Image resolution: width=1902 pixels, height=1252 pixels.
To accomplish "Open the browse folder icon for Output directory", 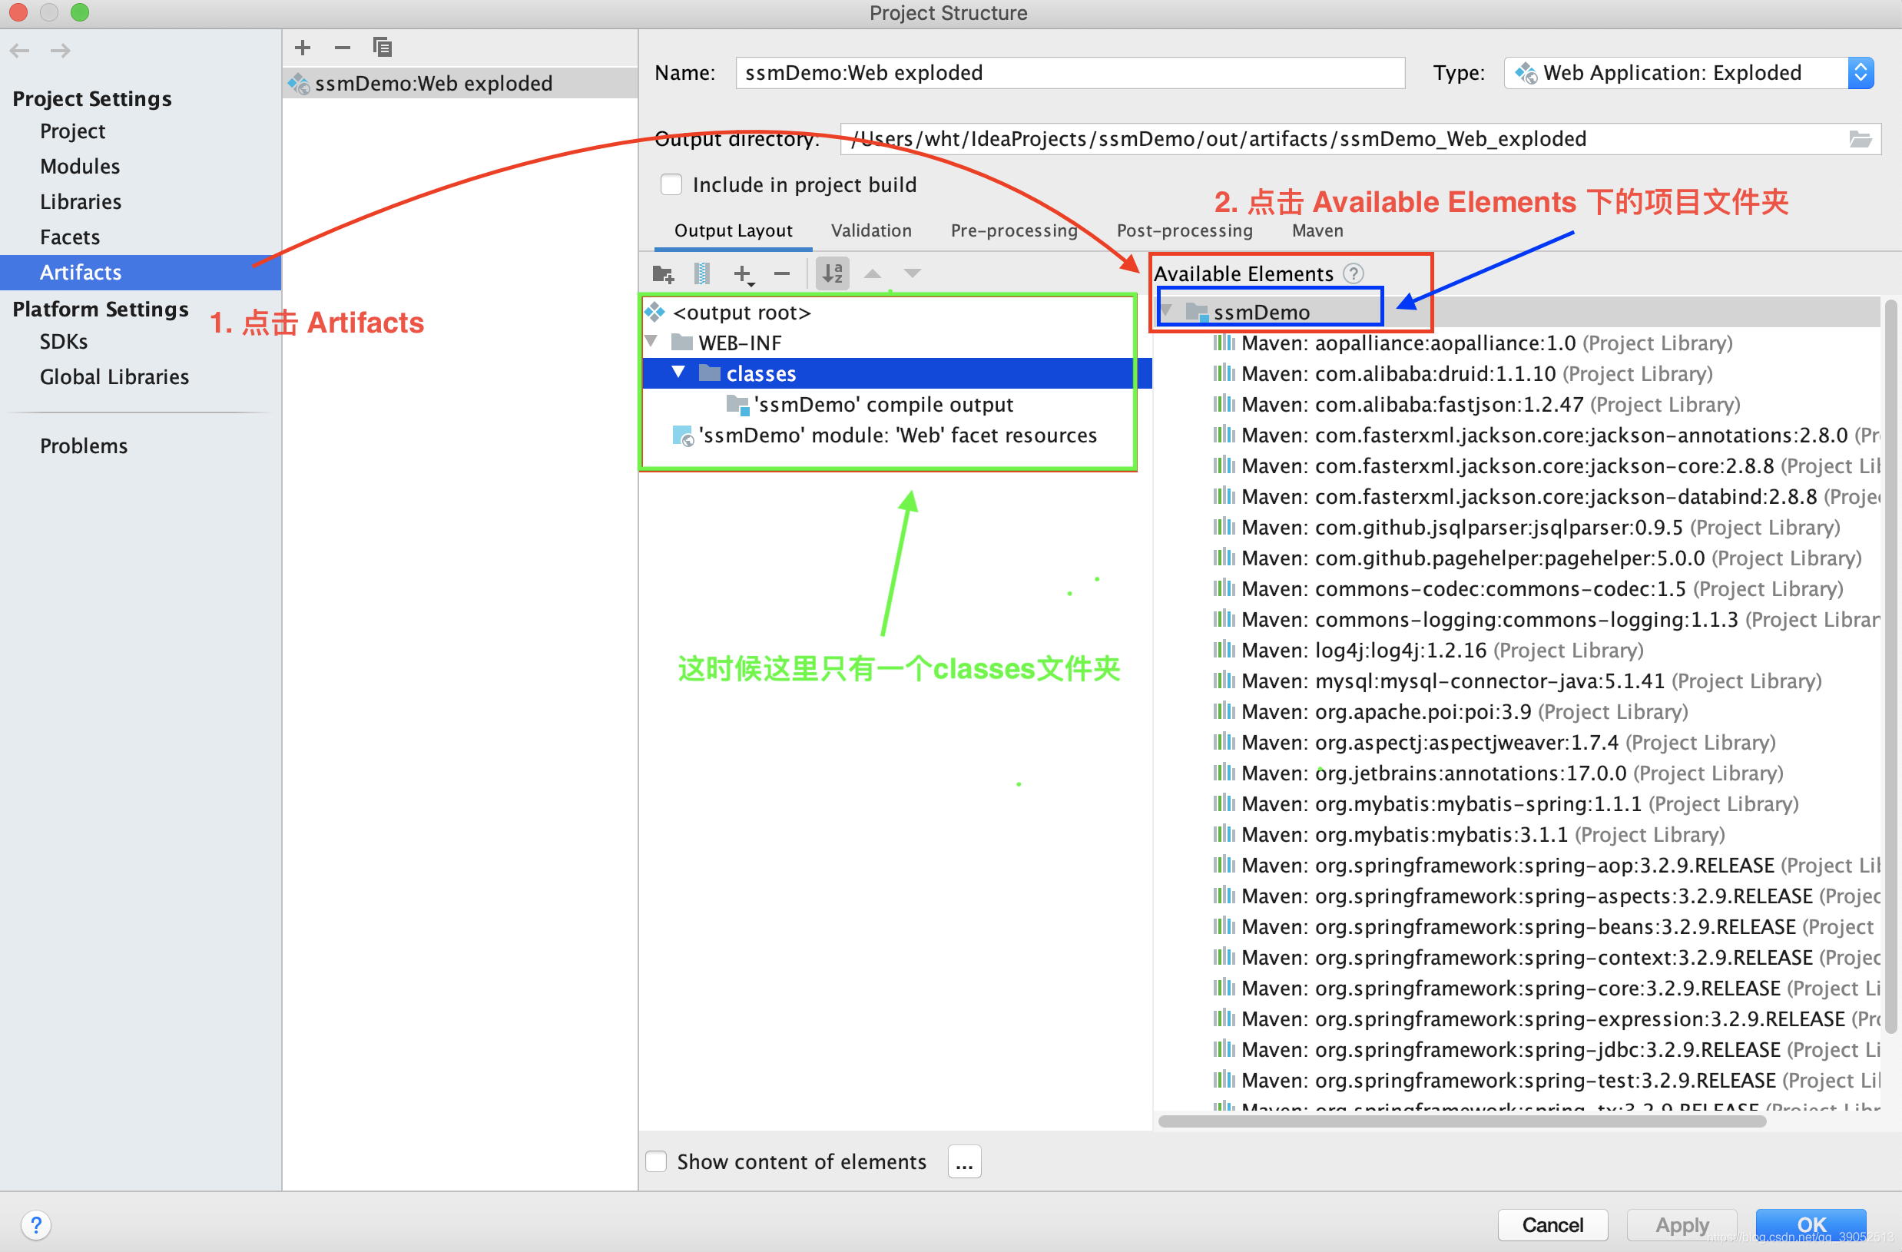I will pyautogui.click(x=1859, y=139).
